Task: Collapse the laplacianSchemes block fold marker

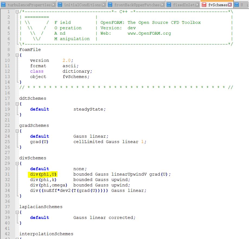Action: [x=17, y=212]
